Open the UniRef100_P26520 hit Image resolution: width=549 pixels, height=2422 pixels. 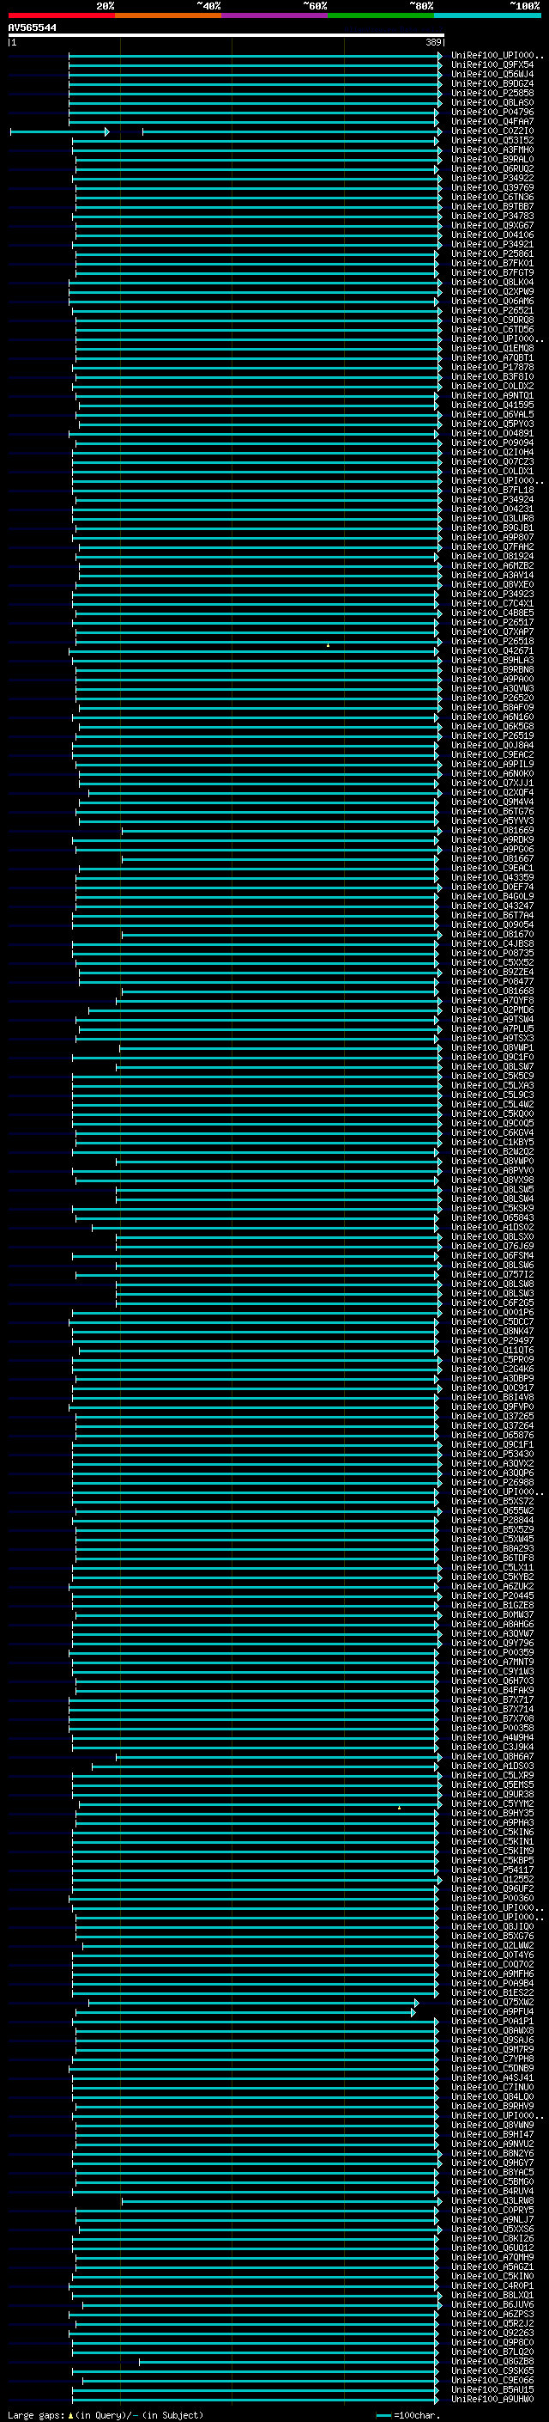click(492, 698)
